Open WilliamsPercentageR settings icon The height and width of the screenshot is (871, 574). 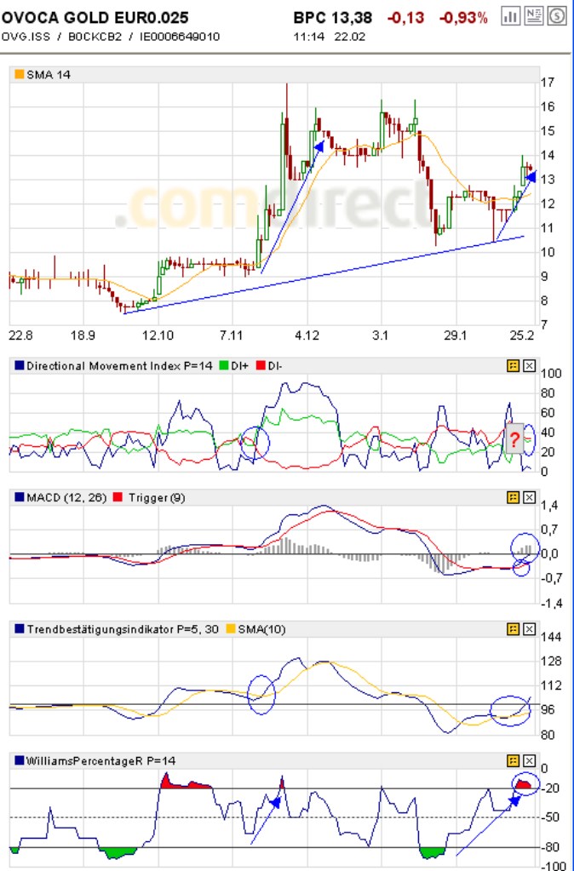click(x=514, y=760)
